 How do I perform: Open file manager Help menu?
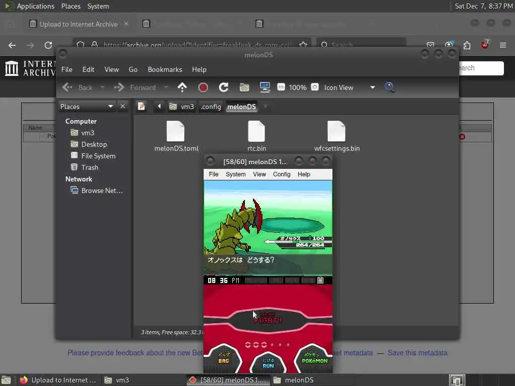pos(199,69)
